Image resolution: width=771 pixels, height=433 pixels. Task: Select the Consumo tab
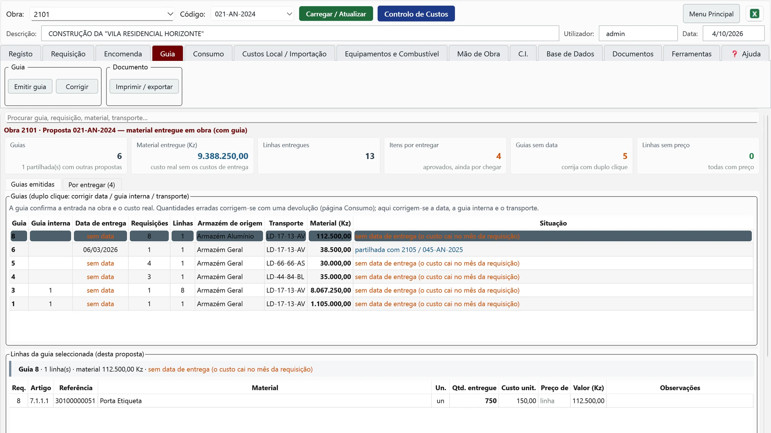pos(208,54)
